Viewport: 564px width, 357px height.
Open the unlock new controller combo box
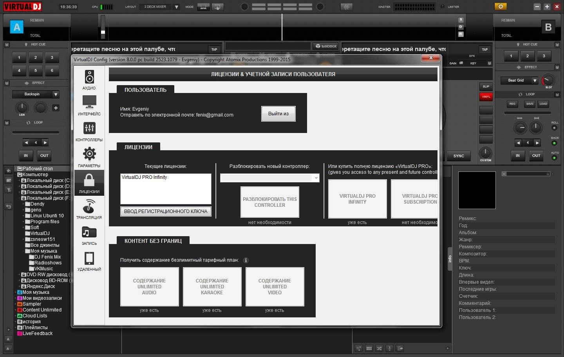click(x=270, y=178)
